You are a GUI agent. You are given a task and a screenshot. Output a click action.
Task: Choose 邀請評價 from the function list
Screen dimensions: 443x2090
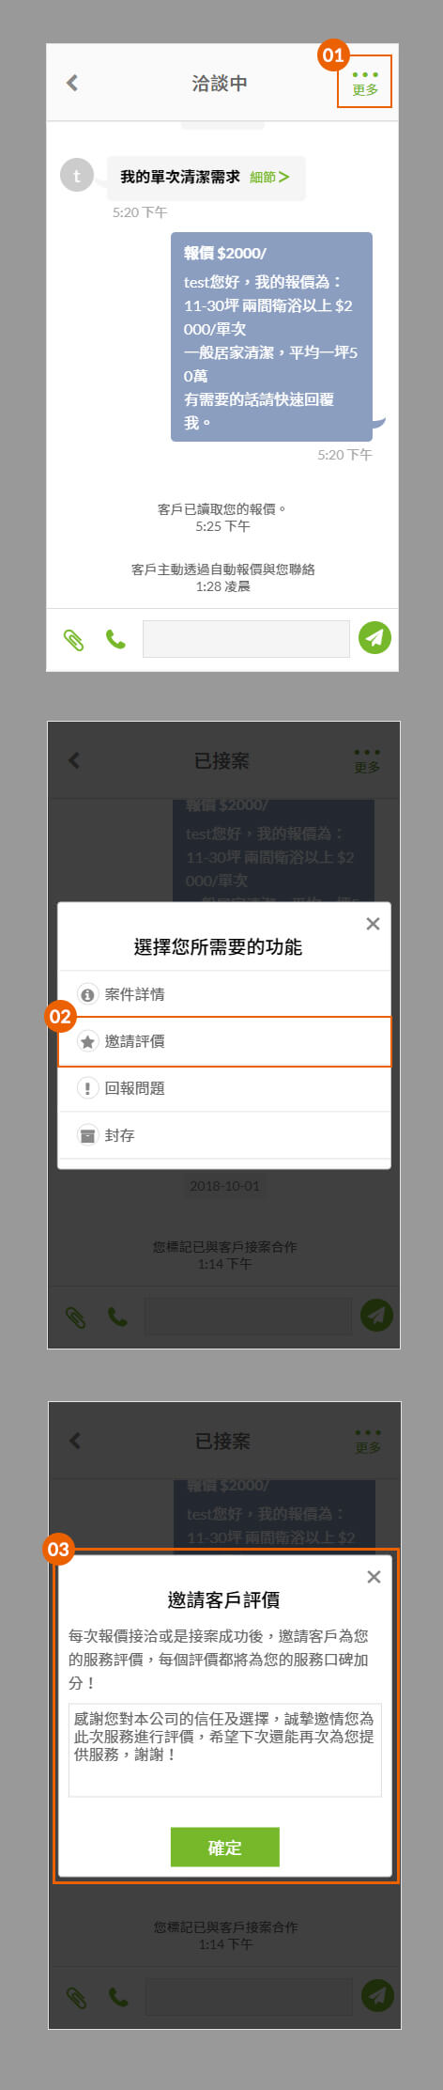(224, 1041)
